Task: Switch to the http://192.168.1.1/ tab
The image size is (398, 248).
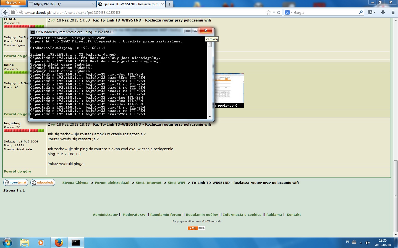Action: coord(62,4)
